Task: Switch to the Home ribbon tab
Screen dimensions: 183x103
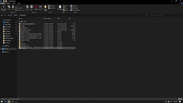Action: pyautogui.click(x=8, y=3)
